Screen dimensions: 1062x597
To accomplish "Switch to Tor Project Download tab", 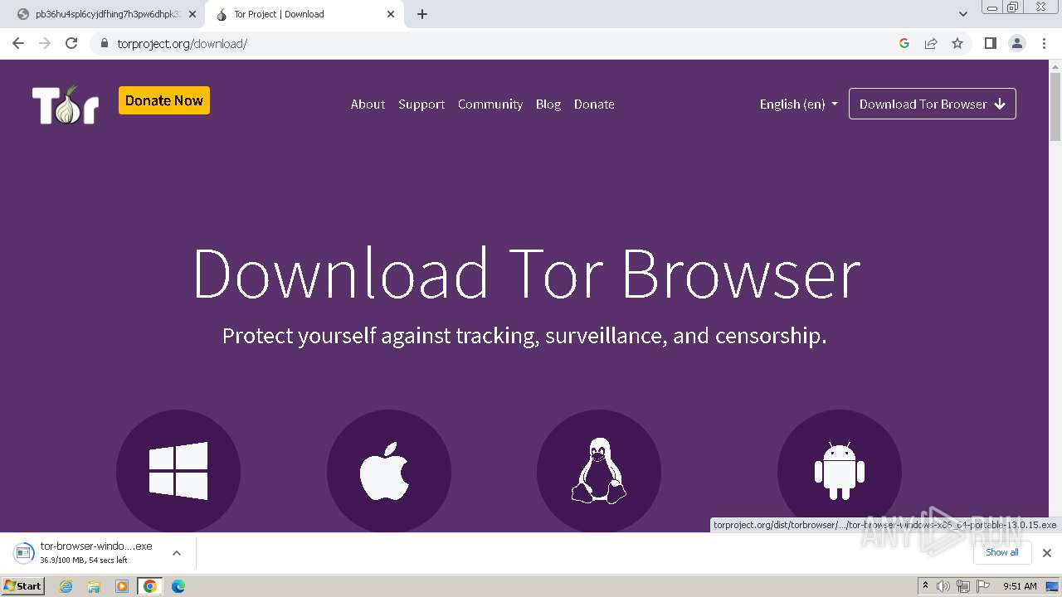I will click(x=304, y=14).
